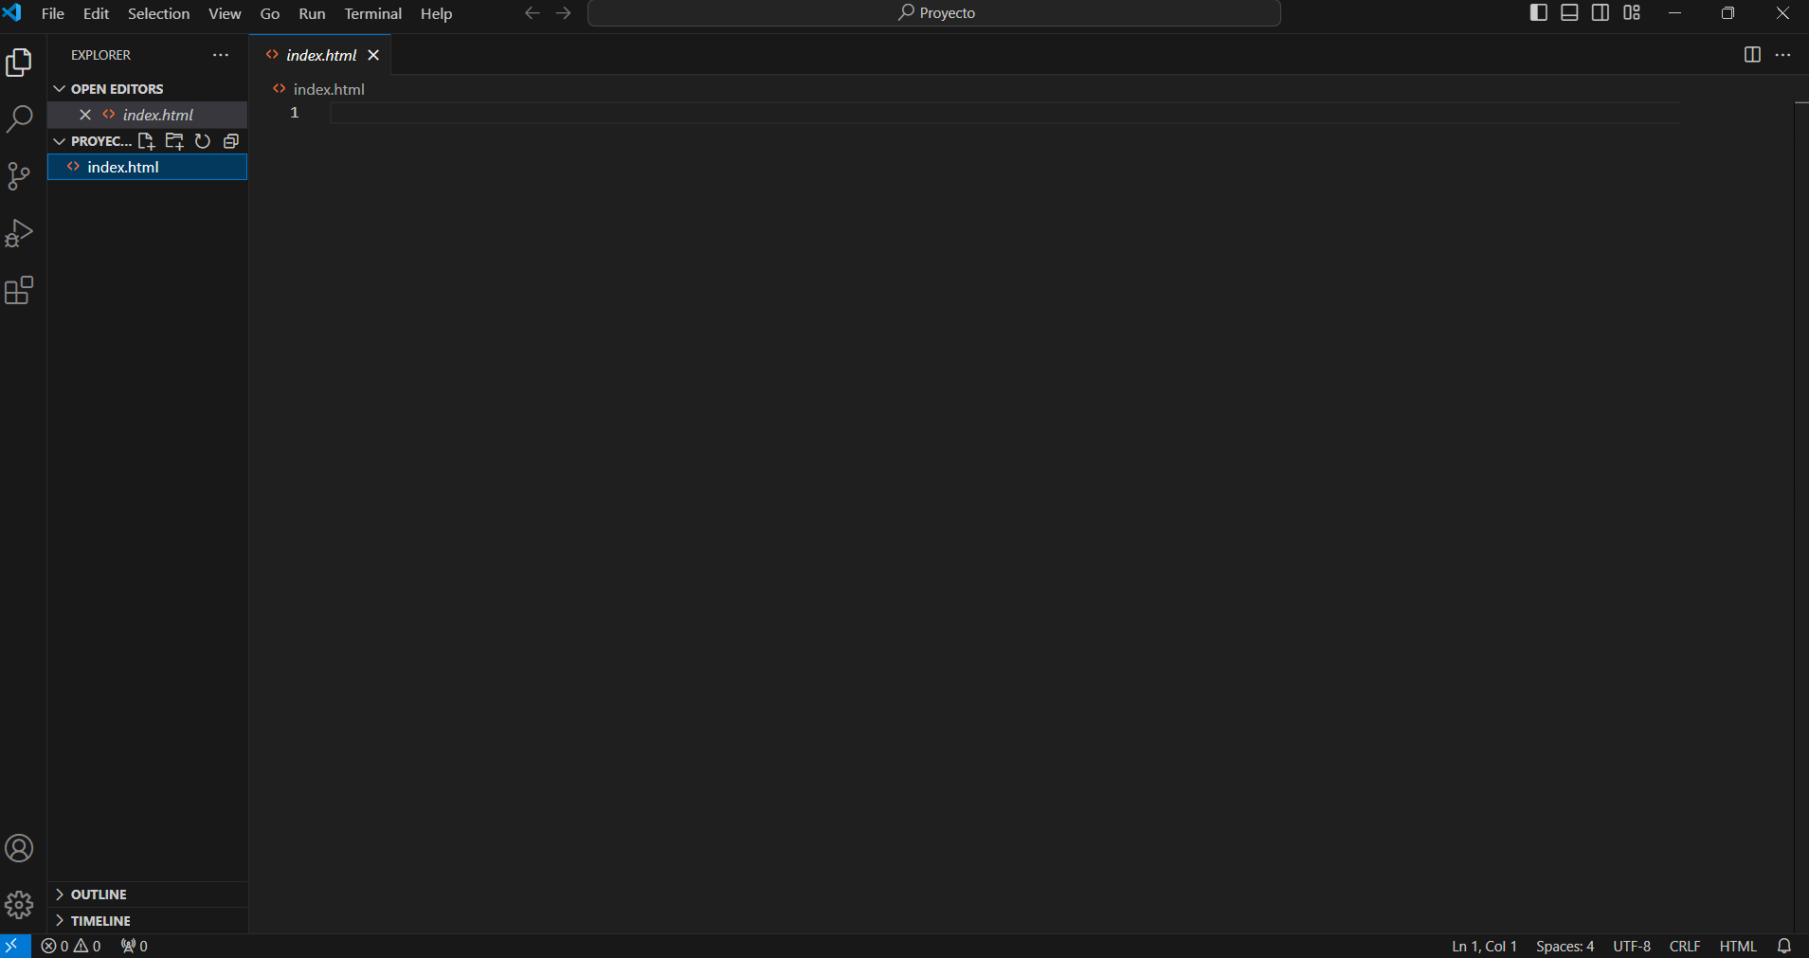Open the Search view in activity bar
The height and width of the screenshot is (958, 1809).
(x=19, y=119)
